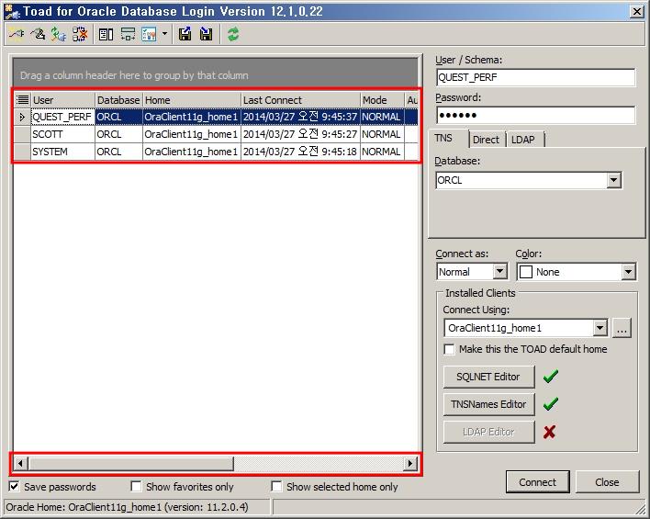
Task: Click the Connect button
Action: click(537, 482)
